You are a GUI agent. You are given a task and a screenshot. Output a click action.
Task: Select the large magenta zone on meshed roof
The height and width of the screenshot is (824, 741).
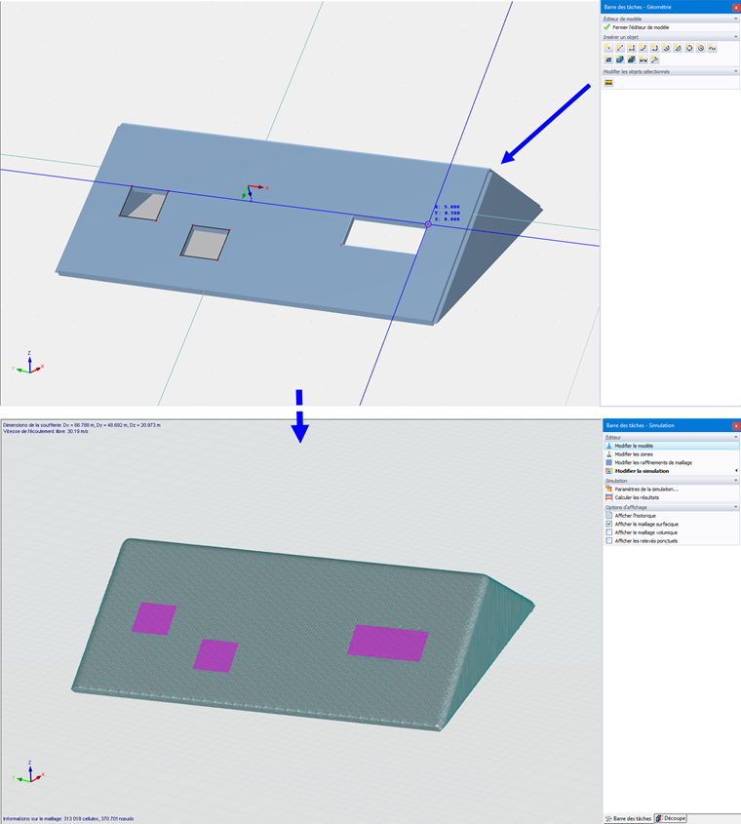point(388,643)
